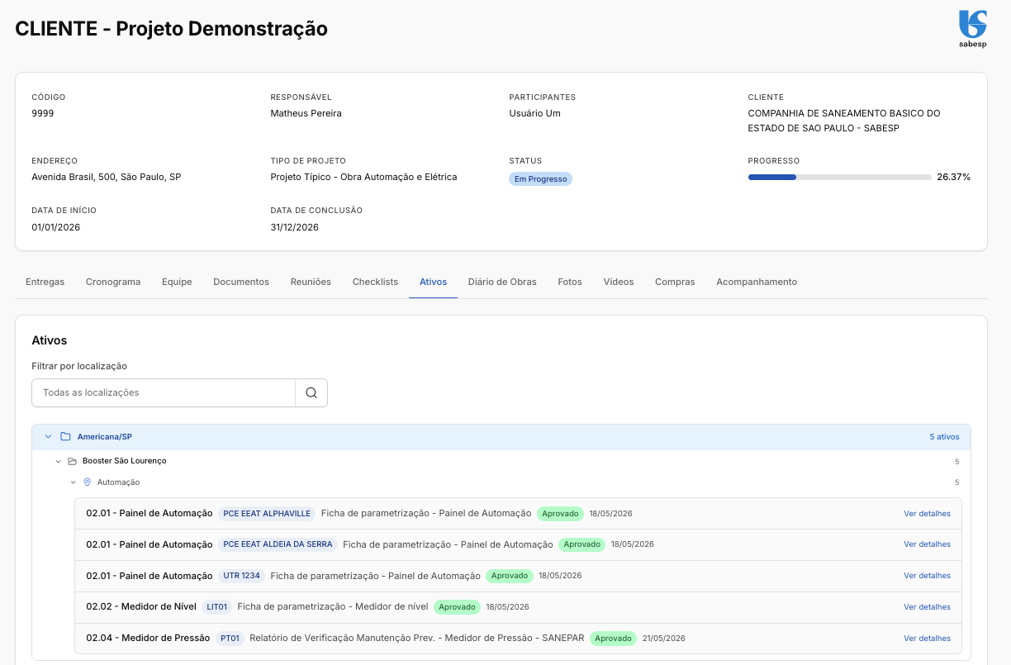This screenshot has height=665, width=1011.
Task: Click the LIT01 tag
Action: point(217,607)
